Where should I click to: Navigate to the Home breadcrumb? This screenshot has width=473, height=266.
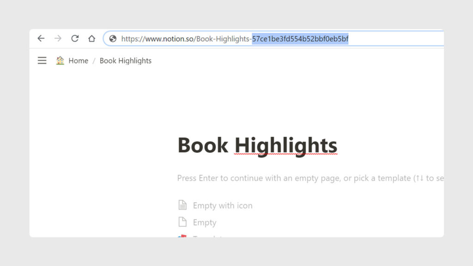tap(78, 60)
